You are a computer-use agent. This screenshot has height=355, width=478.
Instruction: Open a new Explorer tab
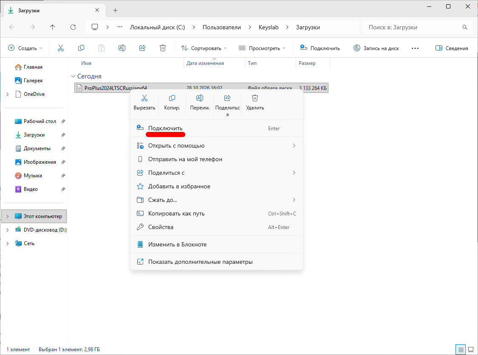[x=115, y=10]
